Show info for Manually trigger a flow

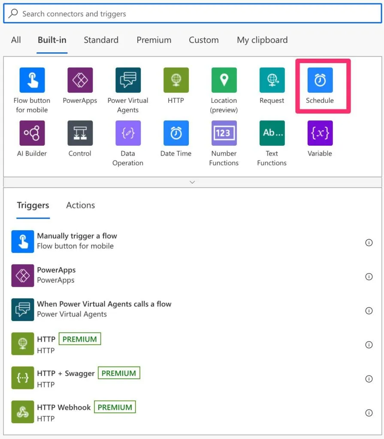click(x=369, y=243)
